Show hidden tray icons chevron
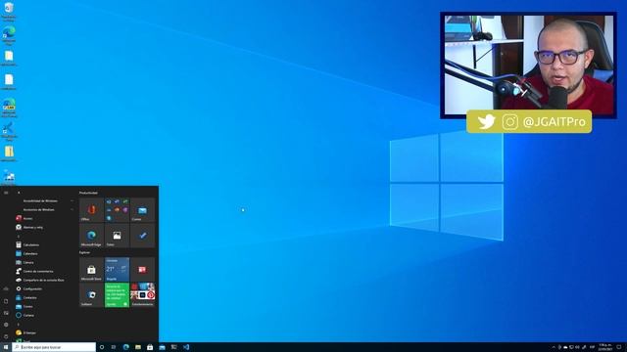This screenshot has width=627, height=352. [x=554, y=347]
